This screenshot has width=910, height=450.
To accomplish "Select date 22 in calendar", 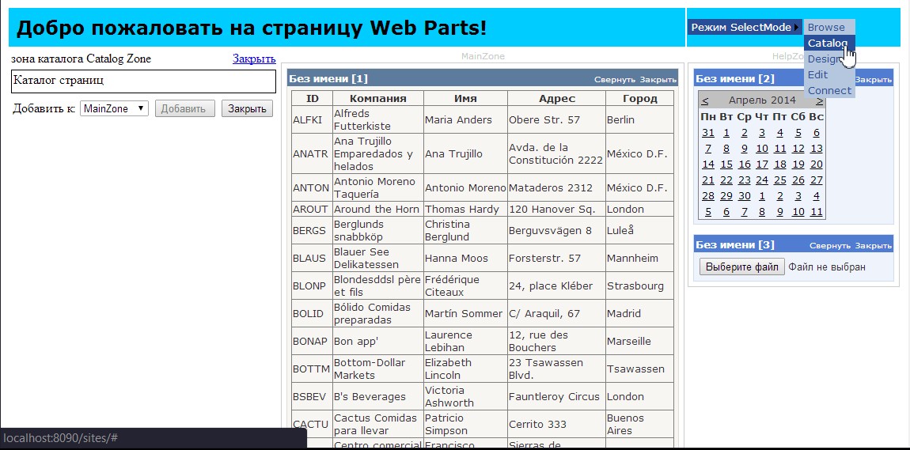I will [x=726, y=180].
